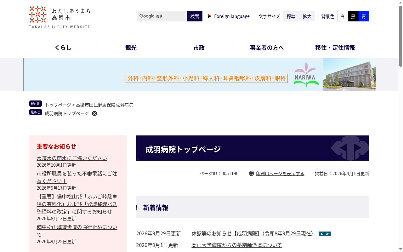Viewport: 403px width, 252px height.
Task: Select the white background color option
Action: click(x=343, y=16)
